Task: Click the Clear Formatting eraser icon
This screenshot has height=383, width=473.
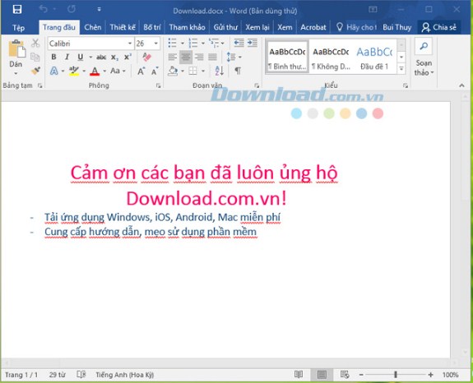Action: [146, 57]
